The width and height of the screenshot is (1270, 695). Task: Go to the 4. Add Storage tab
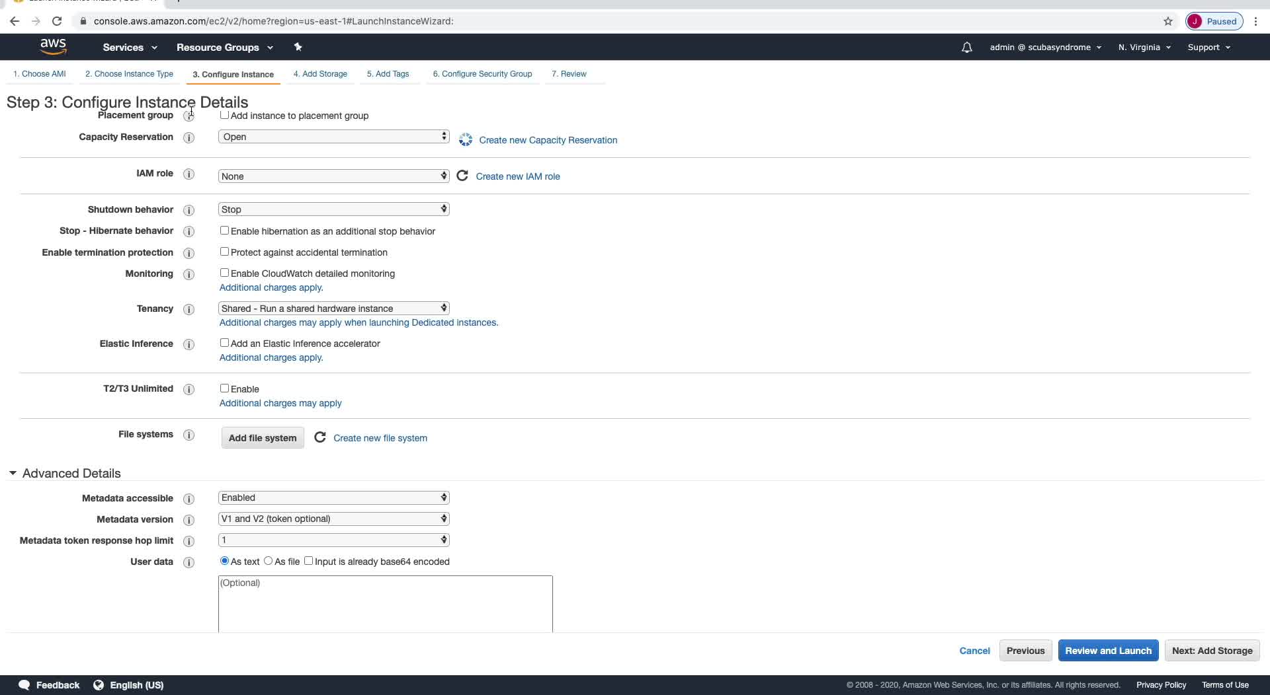coord(320,74)
